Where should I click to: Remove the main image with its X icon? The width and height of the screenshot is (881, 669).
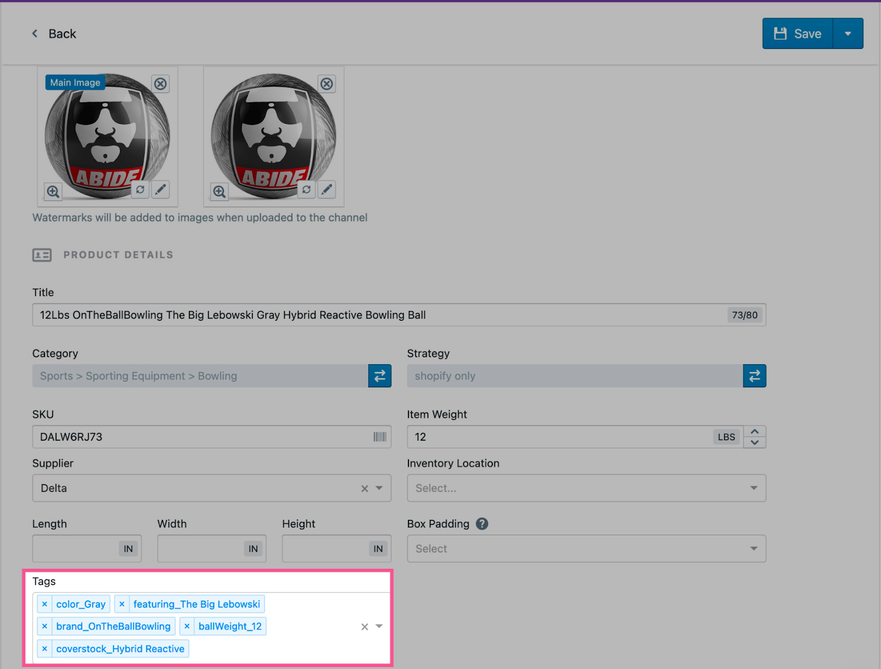(x=160, y=84)
